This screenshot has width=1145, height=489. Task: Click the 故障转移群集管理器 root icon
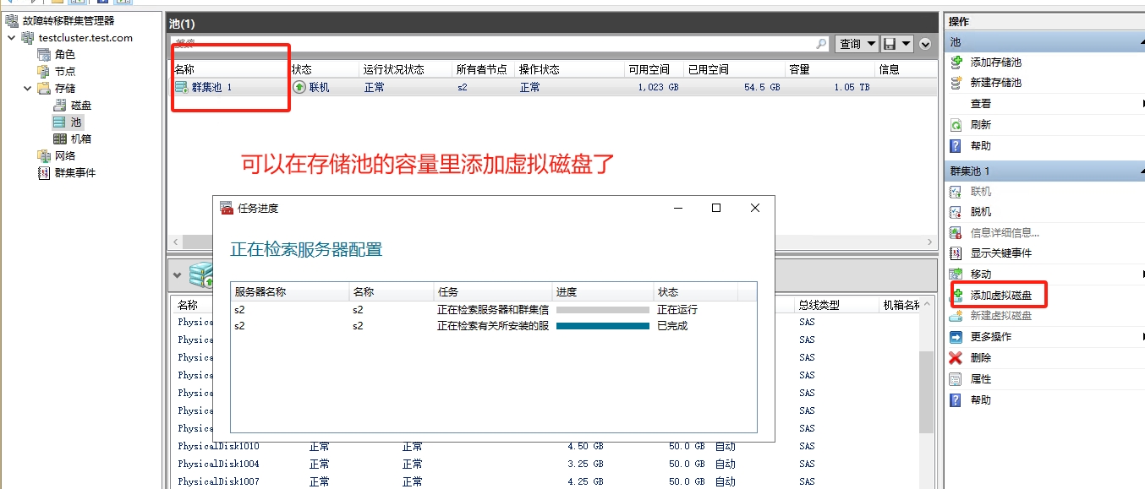pyautogui.click(x=11, y=20)
